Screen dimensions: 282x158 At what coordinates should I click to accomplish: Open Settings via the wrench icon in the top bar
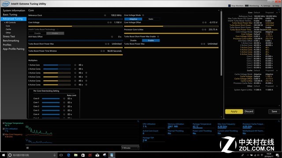click(262, 6)
